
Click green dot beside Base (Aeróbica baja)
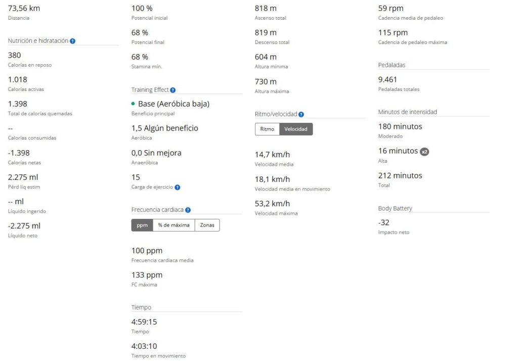(133, 104)
